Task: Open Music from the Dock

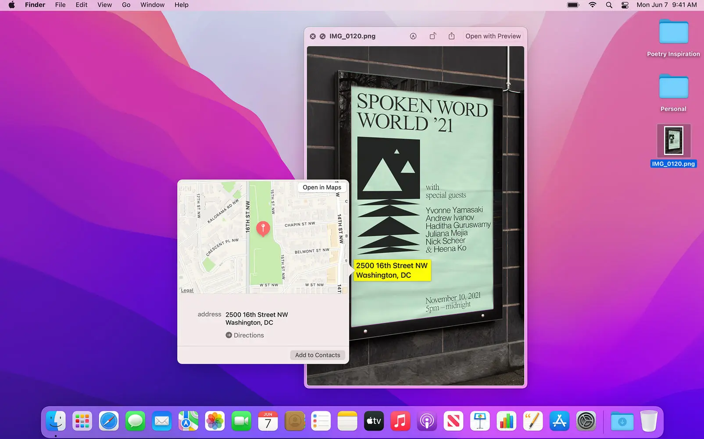Action: (400, 421)
